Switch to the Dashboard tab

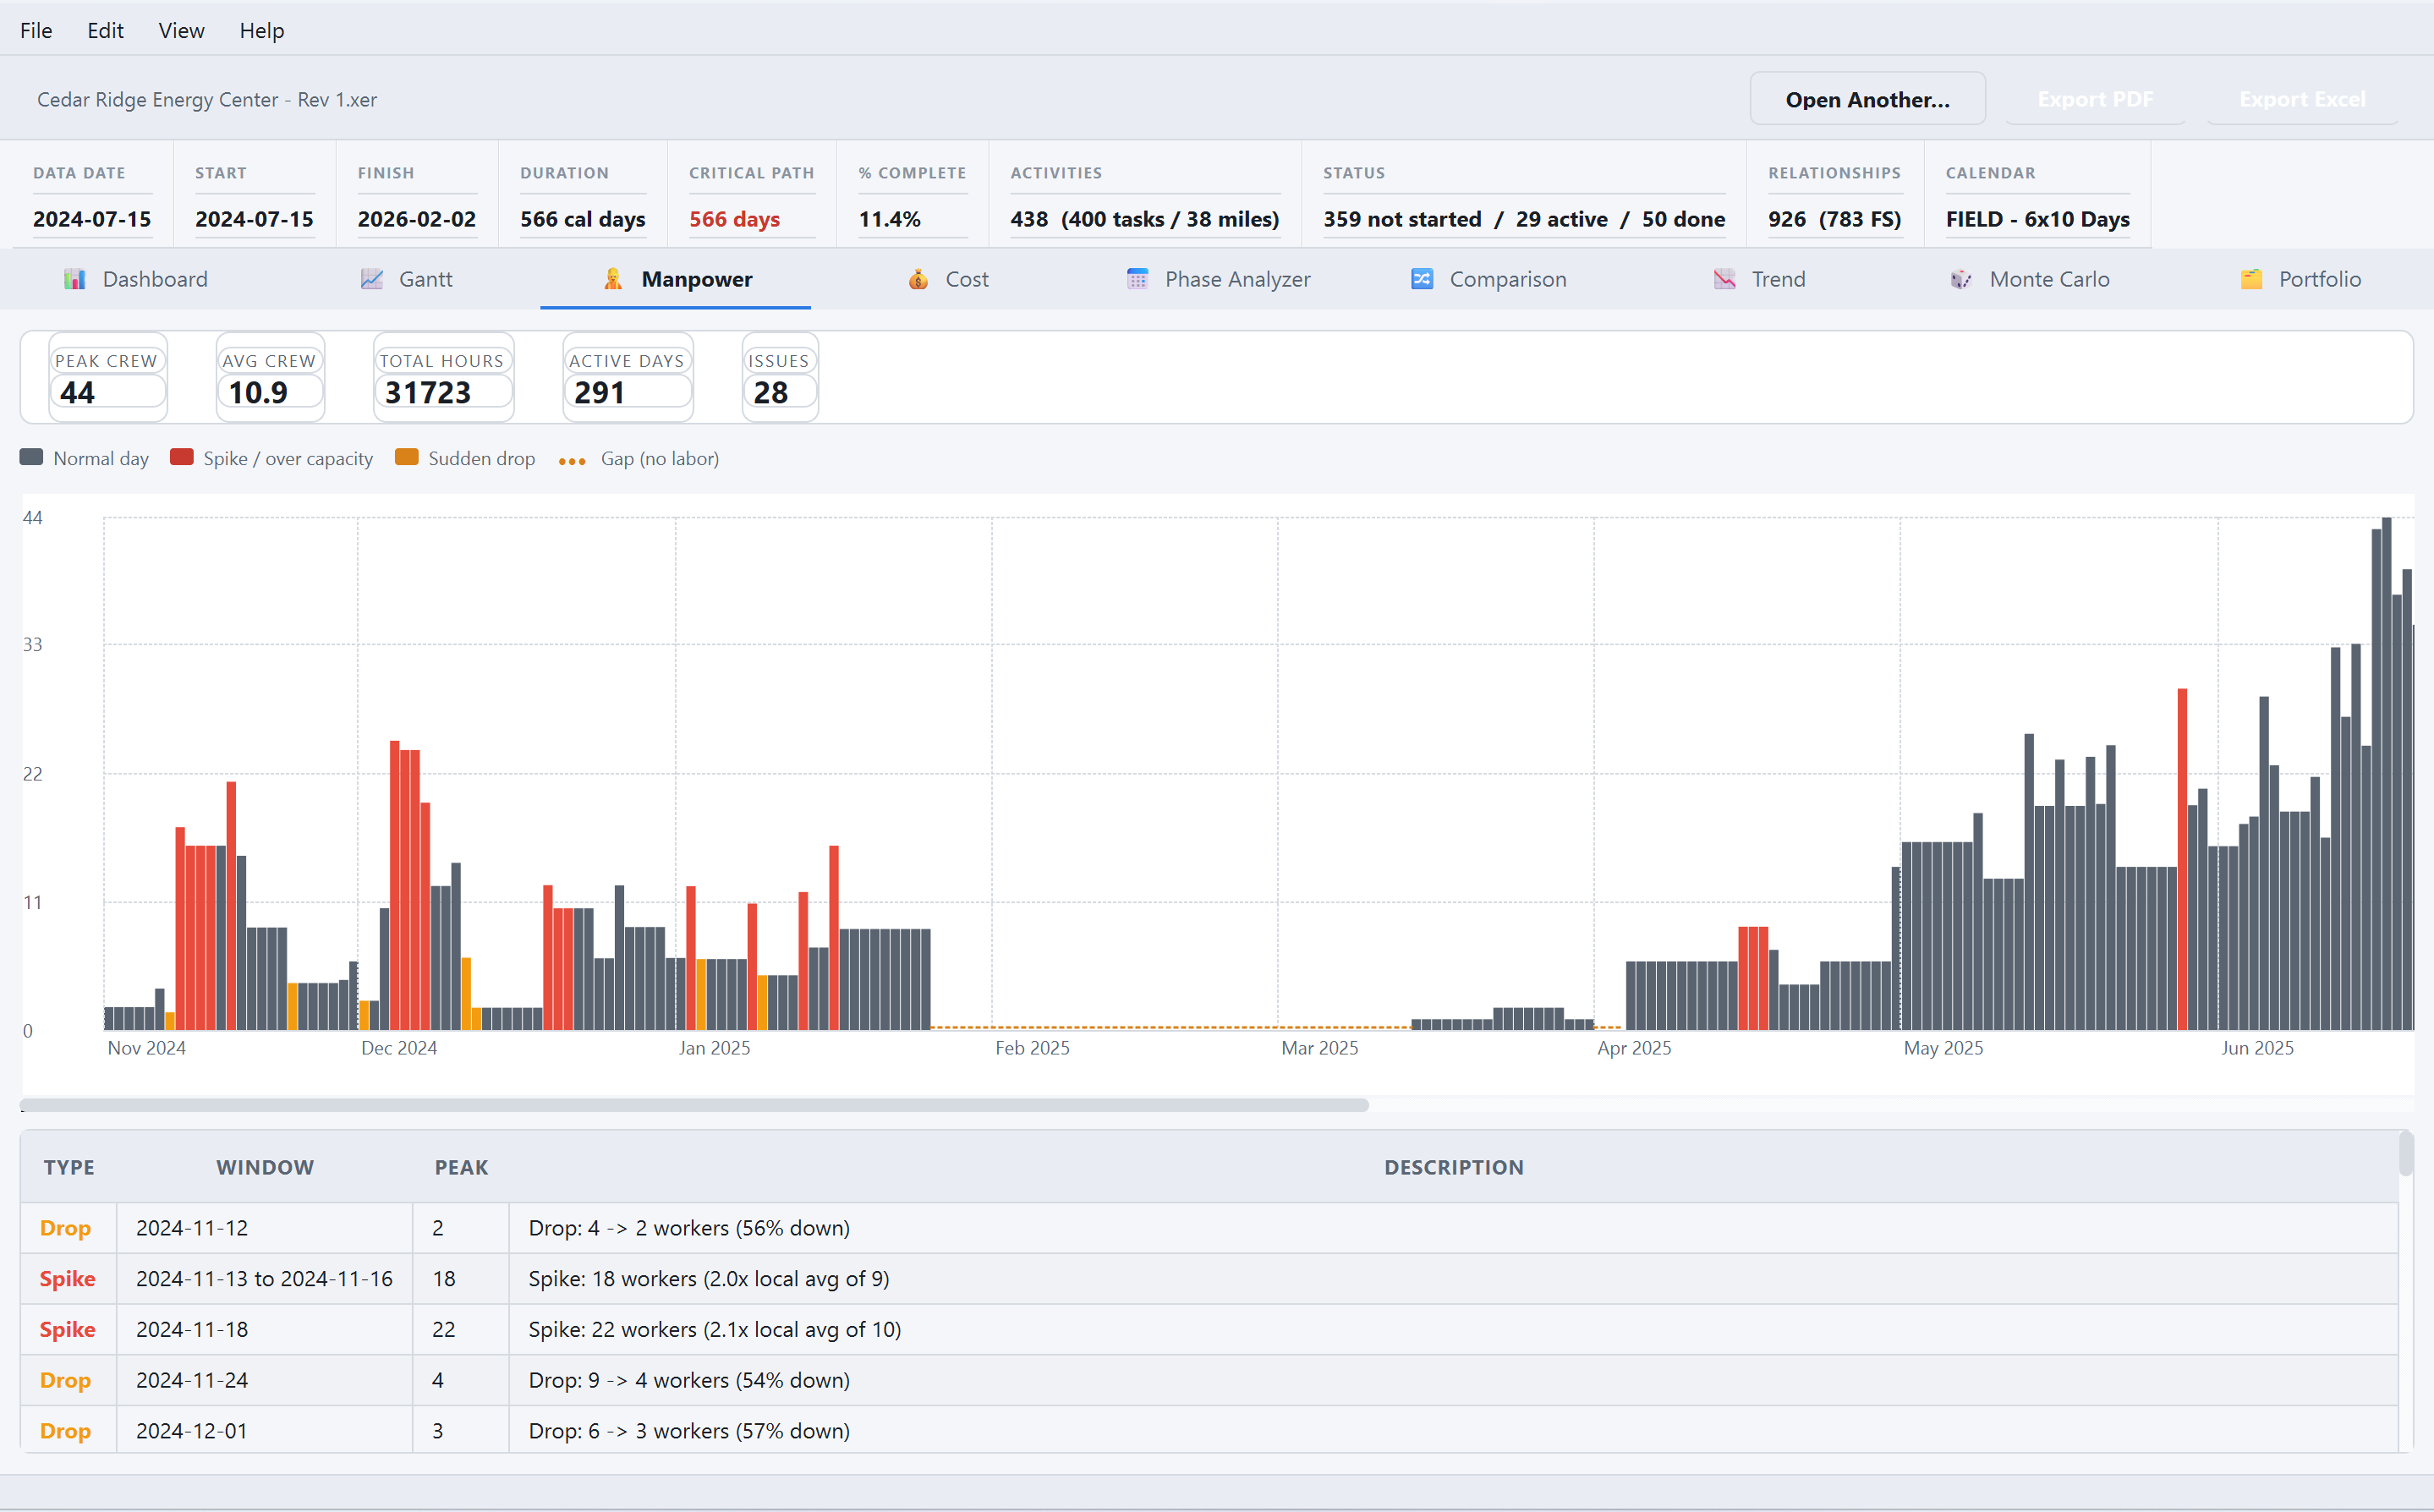[135, 279]
